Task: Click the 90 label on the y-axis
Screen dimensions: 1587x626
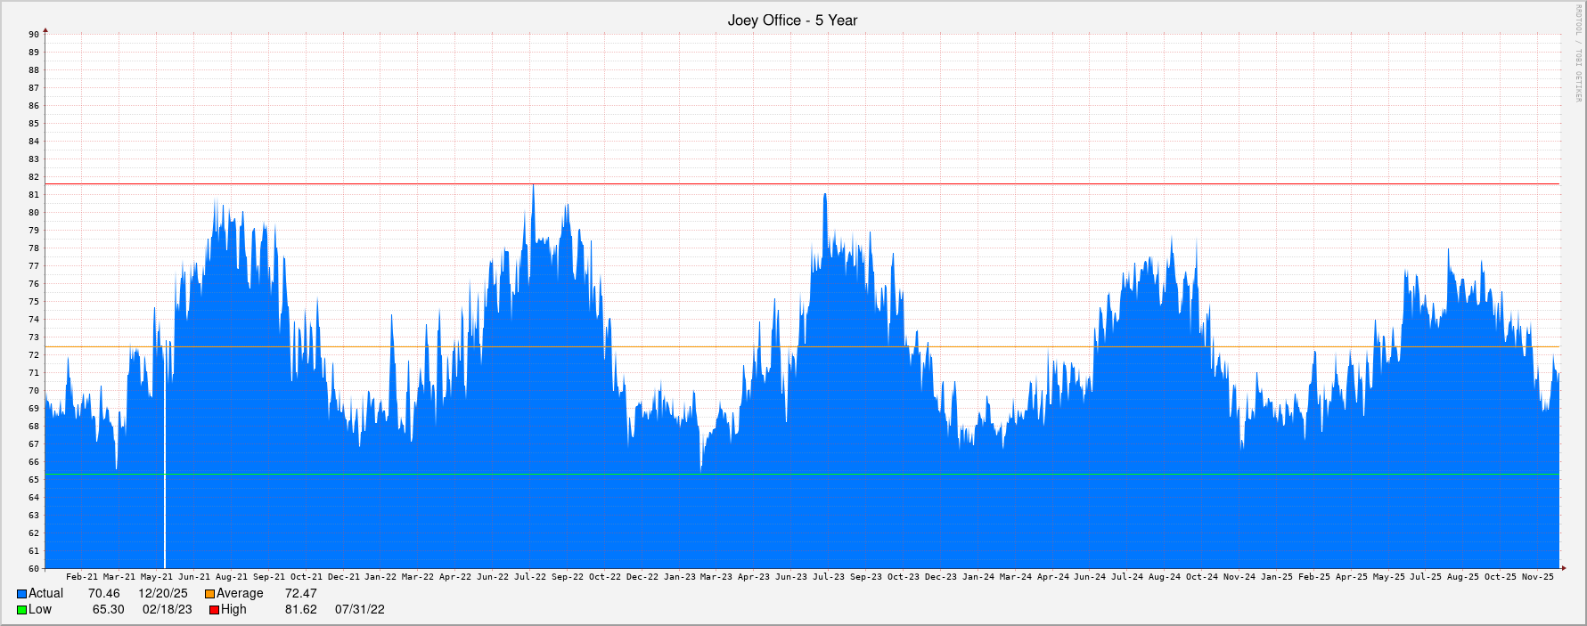Action: coord(34,35)
